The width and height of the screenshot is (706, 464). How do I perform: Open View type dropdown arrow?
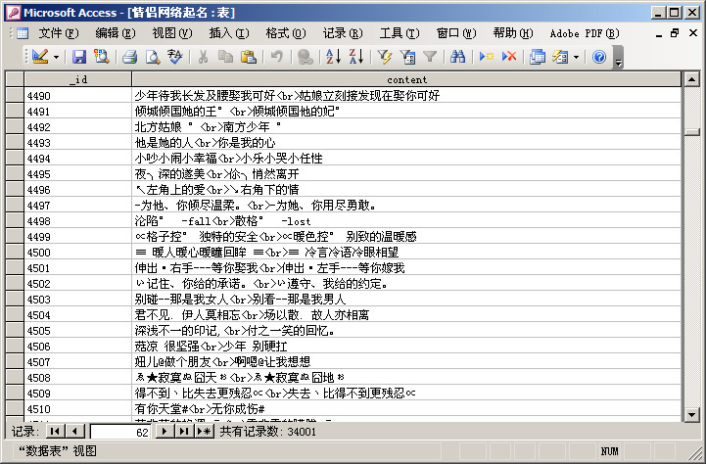56,57
